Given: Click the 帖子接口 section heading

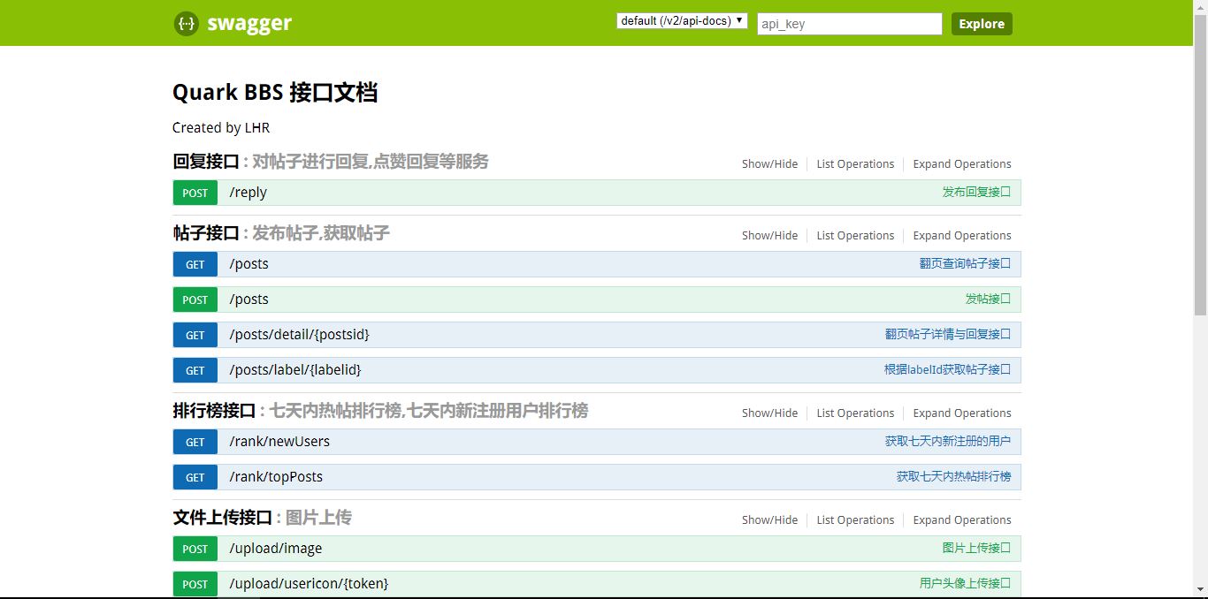Looking at the screenshot, I should (x=206, y=234).
